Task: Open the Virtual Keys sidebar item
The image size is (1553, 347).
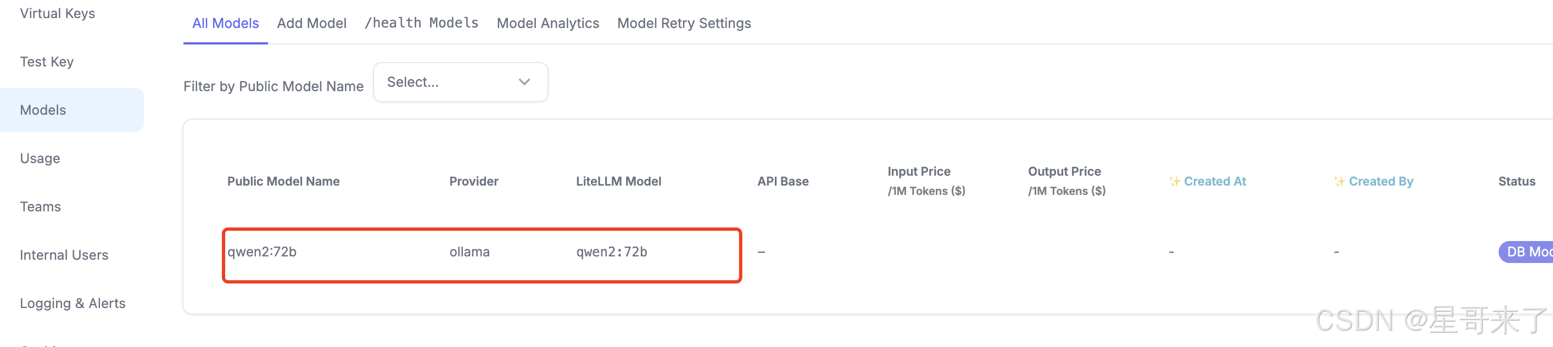Action: pyautogui.click(x=57, y=13)
